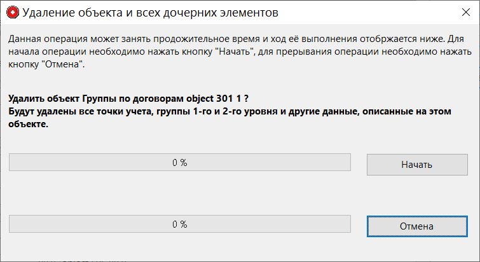
Task: Click the "0 %" label beside Отмена
Action: pos(180,224)
